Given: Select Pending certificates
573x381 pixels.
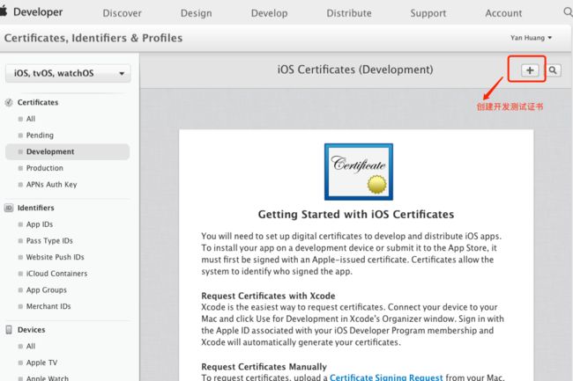Looking at the screenshot, I should click(x=40, y=136).
